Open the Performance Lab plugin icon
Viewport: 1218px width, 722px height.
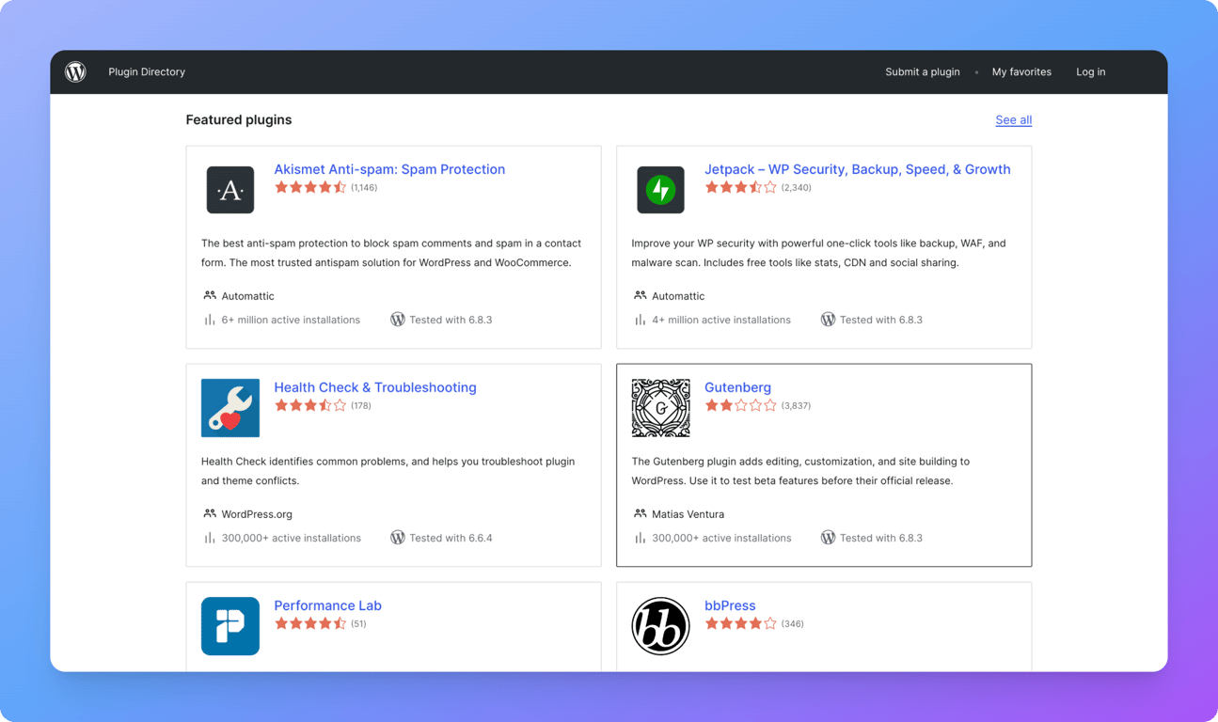pos(230,626)
